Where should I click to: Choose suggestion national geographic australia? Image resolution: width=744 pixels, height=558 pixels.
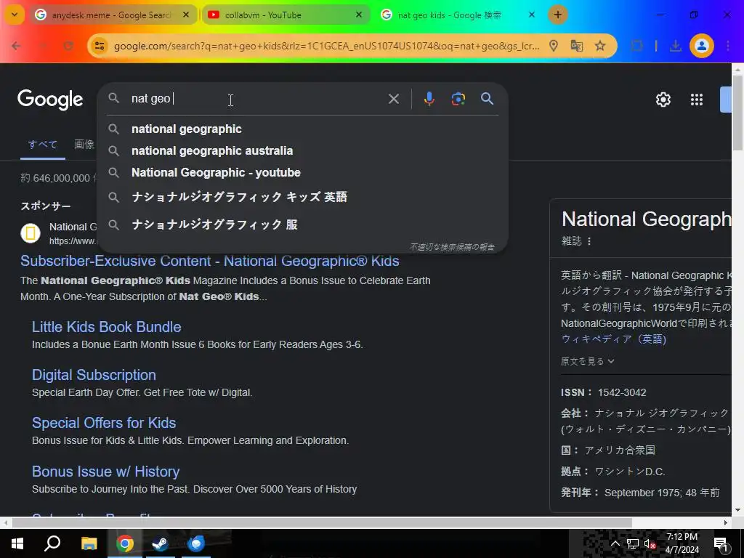(x=302, y=151)
